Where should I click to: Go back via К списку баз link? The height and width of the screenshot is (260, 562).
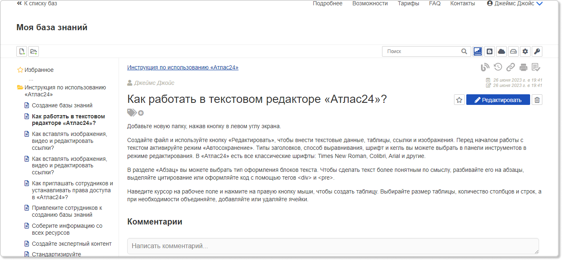click(x=40, y=3)
